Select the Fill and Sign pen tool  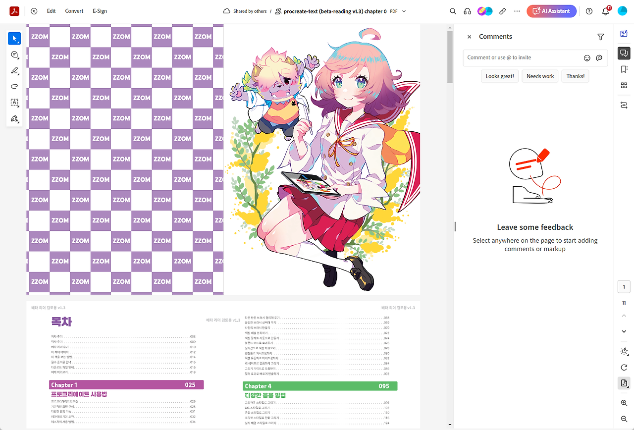click(14, 119)
